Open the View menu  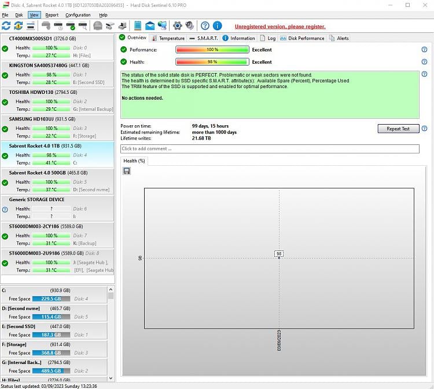[34, 15]
